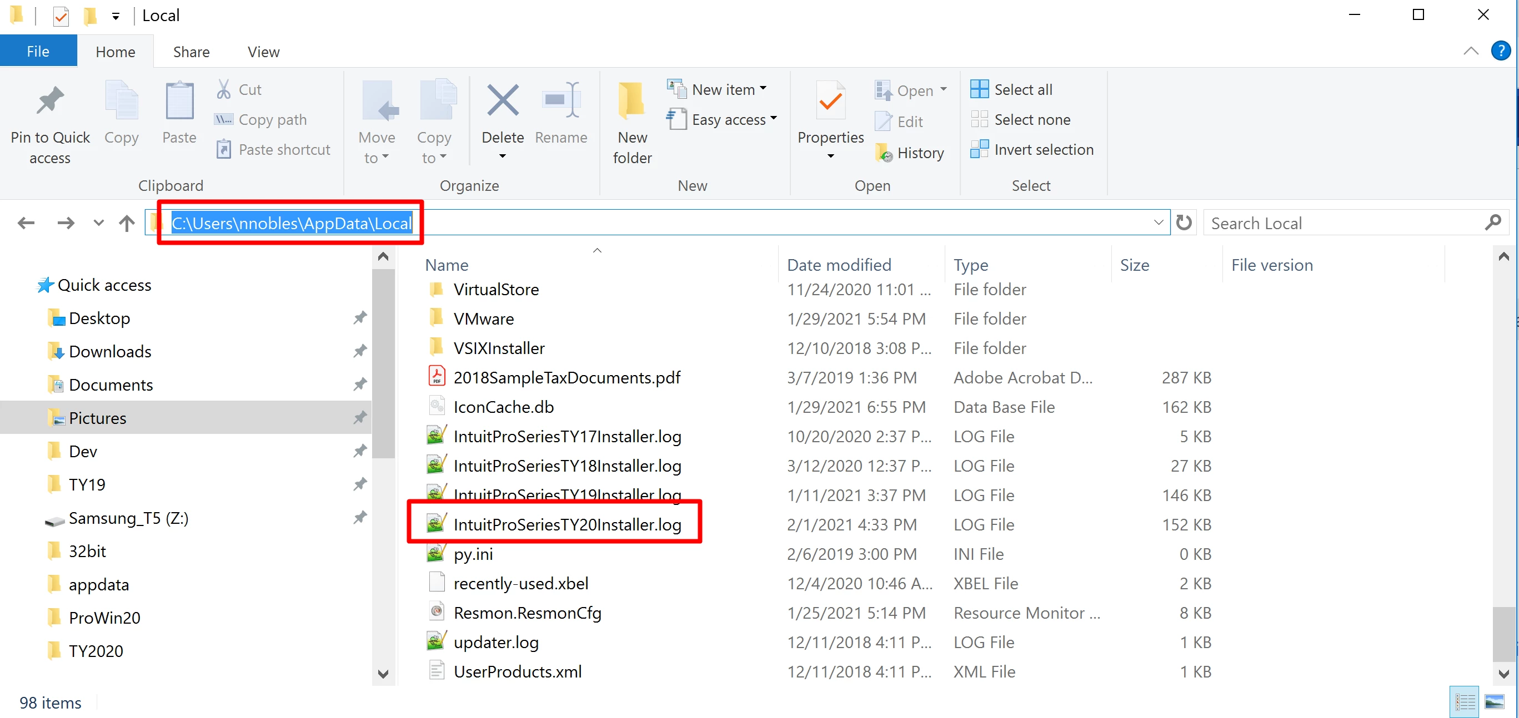Click the Edit ribbon button
This screenshot has width=1519, height=718.
(x=899, y=122)
